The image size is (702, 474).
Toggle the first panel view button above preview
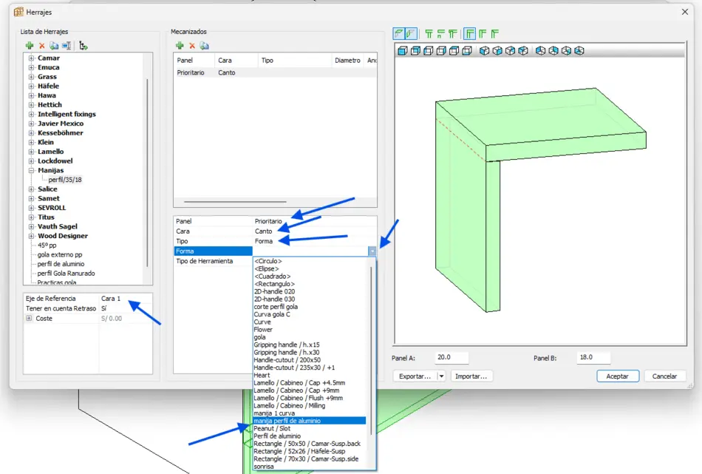pos(399,34)
